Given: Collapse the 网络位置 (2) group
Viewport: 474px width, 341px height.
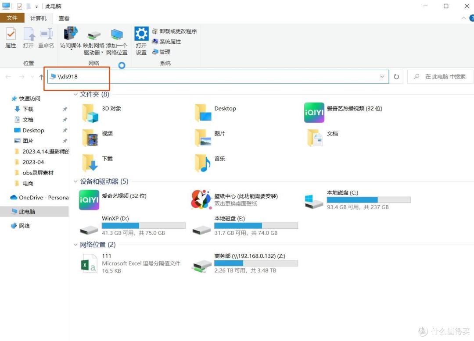Looking at the screenshot, I should pyautogui.click(x=75, y=245).
